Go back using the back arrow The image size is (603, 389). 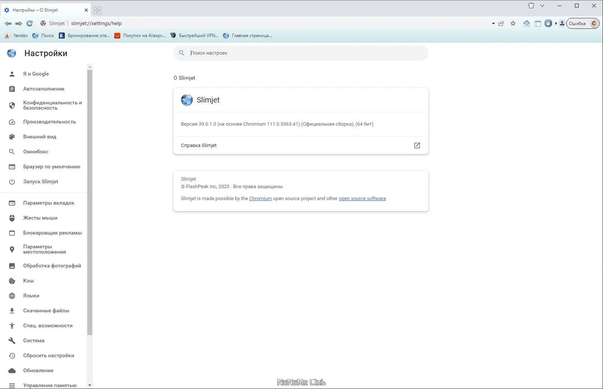pyautogui.click(x=8, y=24)
